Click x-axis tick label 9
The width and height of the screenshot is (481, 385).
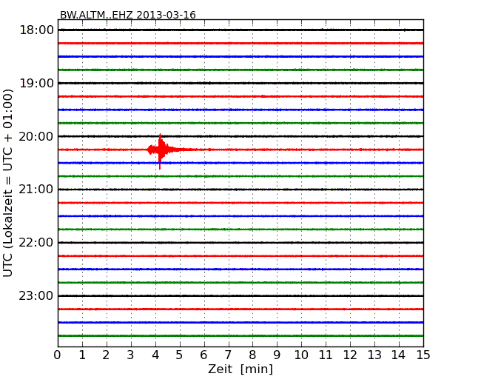277,355
